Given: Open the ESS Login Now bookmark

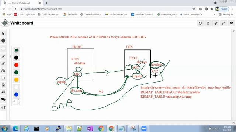Looking at the screenshot, I should 24,15.
